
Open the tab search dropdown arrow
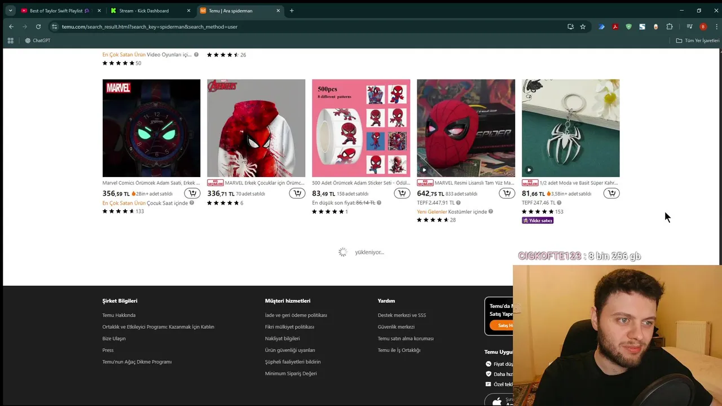pyautogui.click(x=10, y=11)
